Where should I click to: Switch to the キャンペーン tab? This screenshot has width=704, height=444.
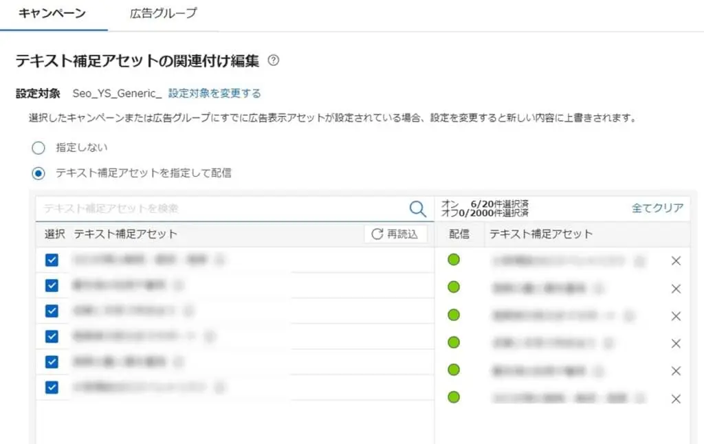coord(52,12)
